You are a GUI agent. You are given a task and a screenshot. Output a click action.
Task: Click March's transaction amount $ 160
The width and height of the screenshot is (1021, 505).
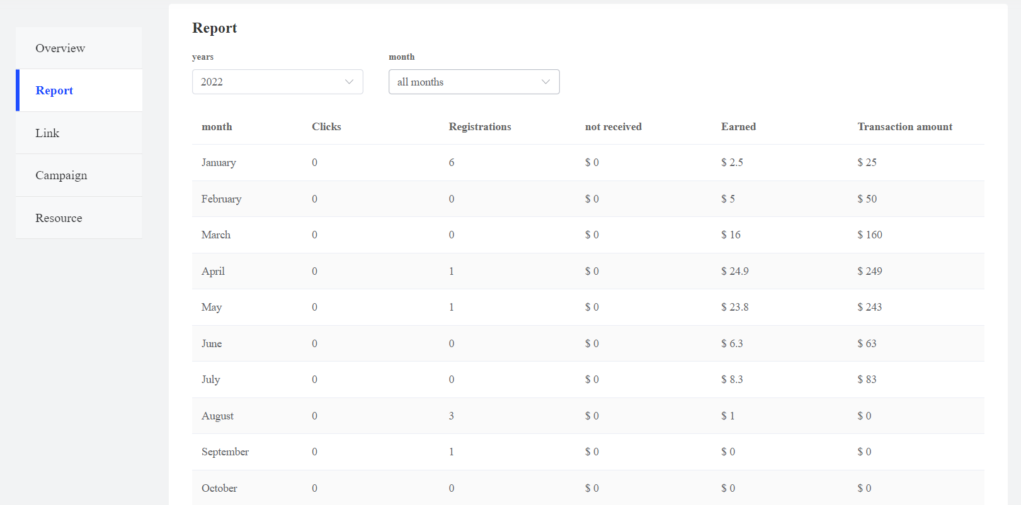point(869,235)
